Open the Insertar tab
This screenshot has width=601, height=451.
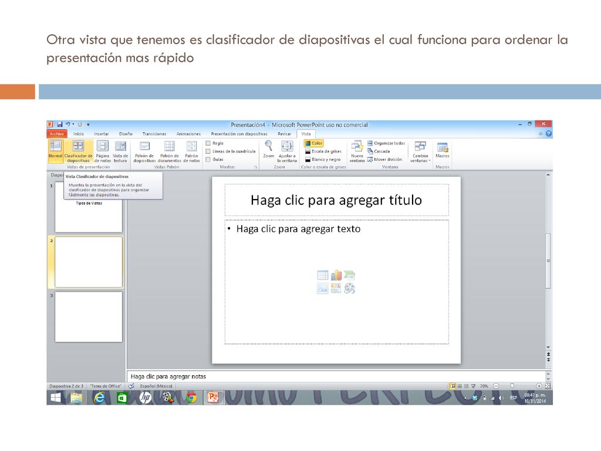[x=102, y=134]
